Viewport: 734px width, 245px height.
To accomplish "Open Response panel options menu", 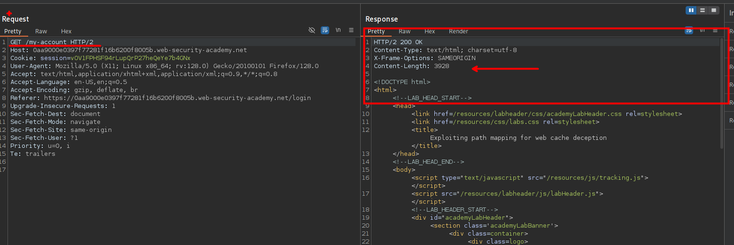I will click(x=715, y=30).
